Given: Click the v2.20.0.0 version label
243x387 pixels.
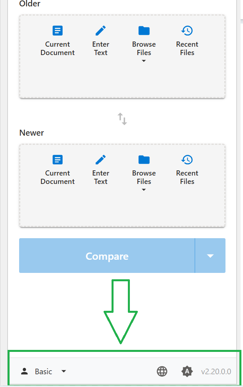Looking at the screenshot, I should click(216, 371).
